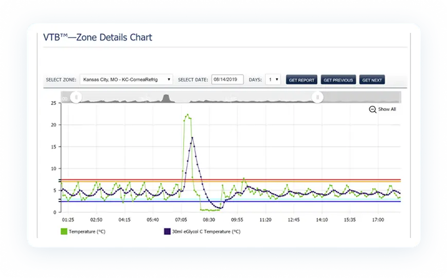Click the Show All text label

[387, 109]
